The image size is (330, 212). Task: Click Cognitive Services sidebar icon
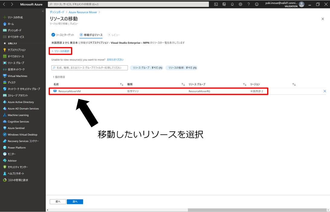tap(5, 122)
